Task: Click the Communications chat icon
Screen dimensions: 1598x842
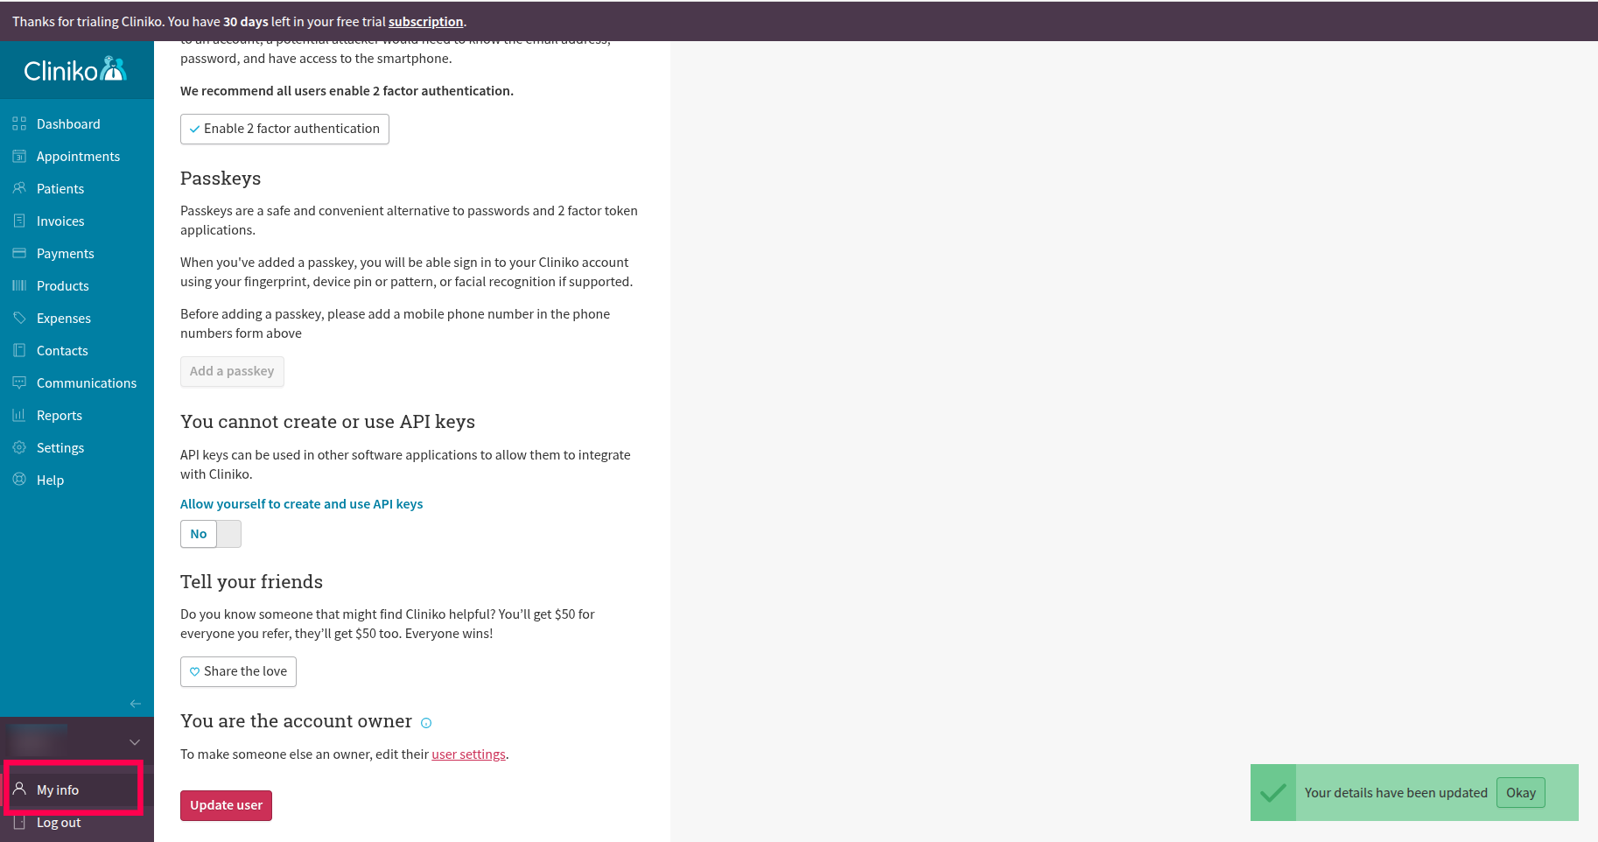Action: [19, 383]
